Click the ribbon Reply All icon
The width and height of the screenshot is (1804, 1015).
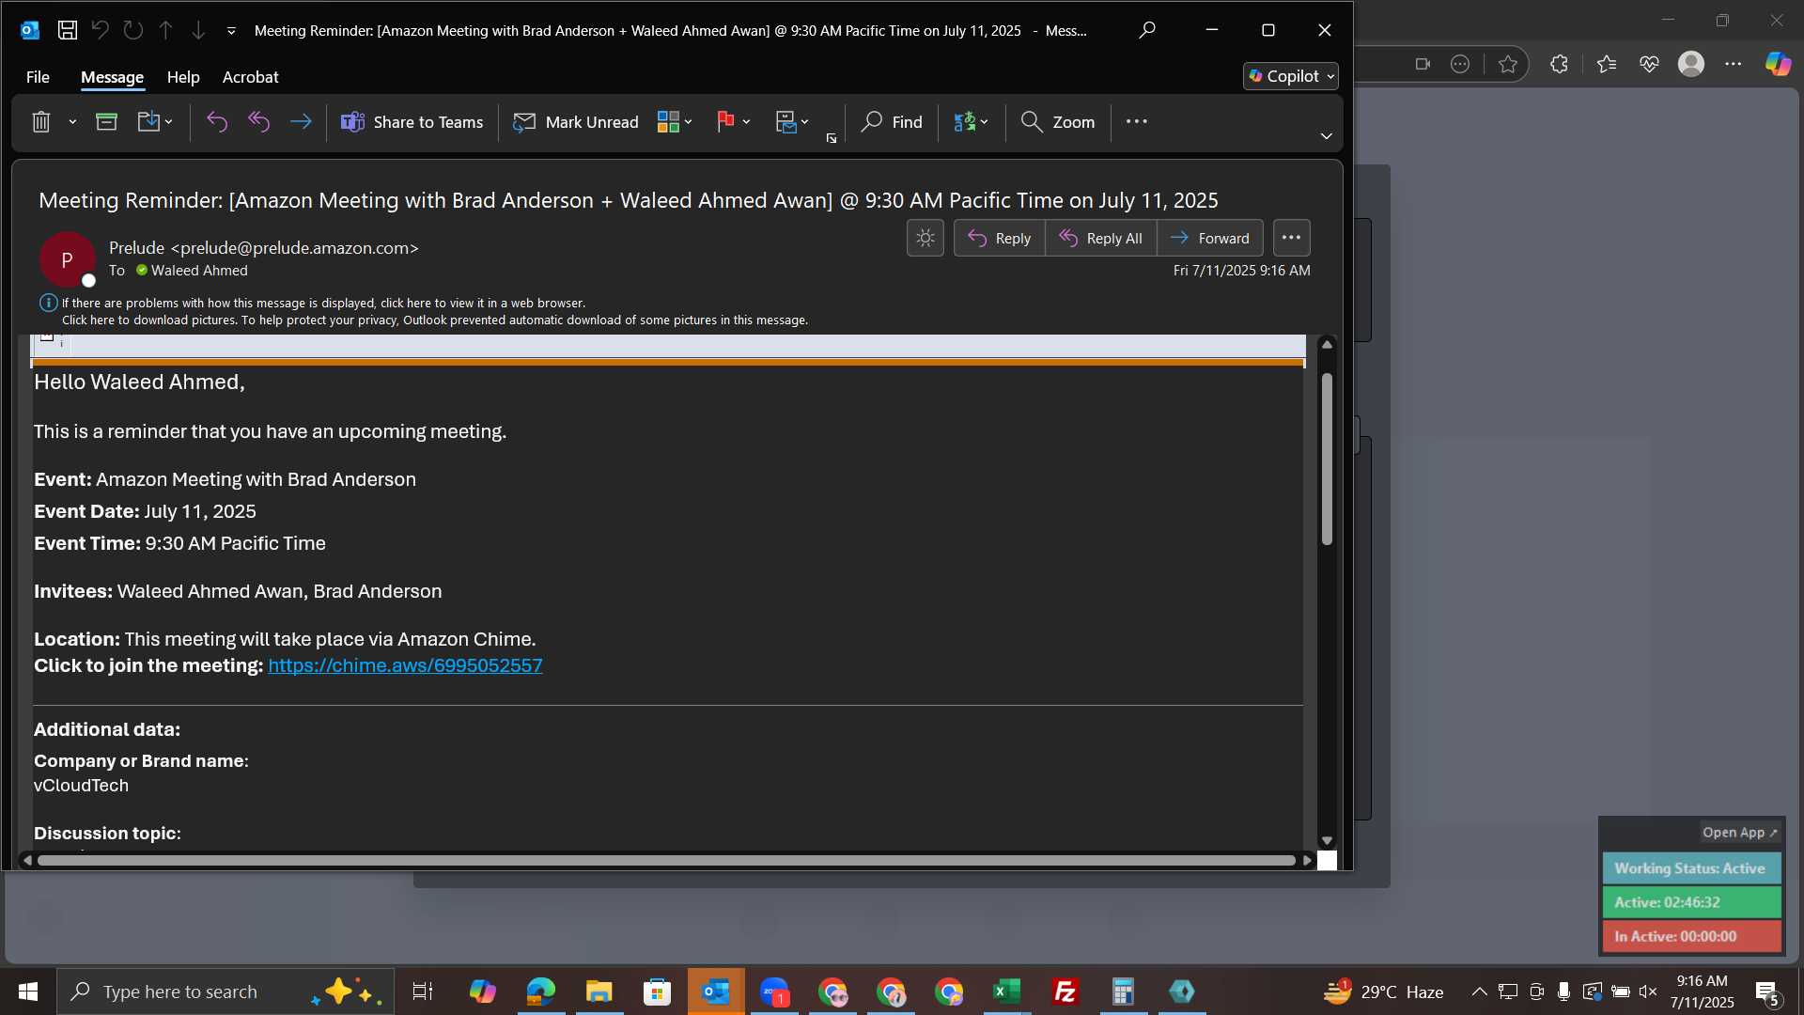(258, 122)
